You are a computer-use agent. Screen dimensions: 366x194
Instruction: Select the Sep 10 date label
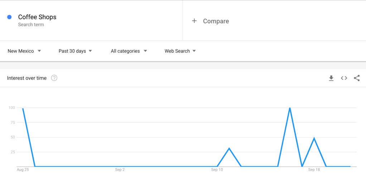(217, 170)
